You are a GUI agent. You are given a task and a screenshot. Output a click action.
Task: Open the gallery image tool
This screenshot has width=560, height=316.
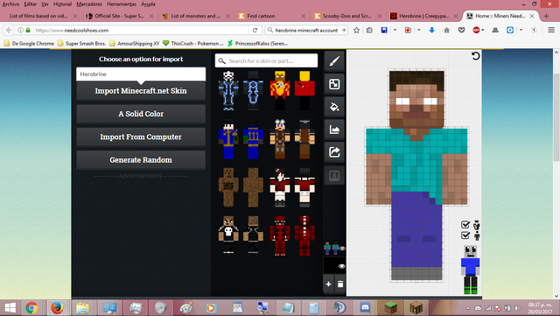(334, 130)
